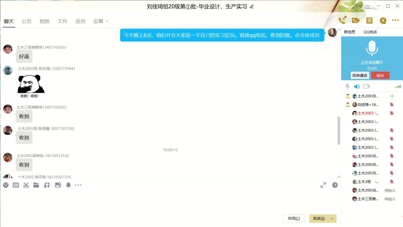
Task: Open the 课 group class icon
Action: pos(369,20)
